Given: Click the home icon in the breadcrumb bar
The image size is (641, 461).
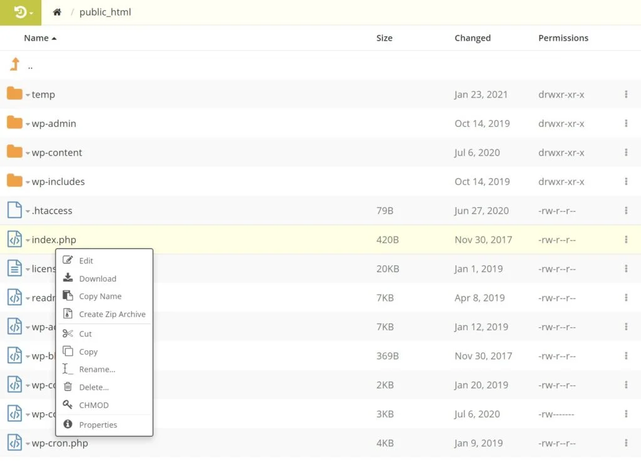Looking at the screenshot, I should click(57, 11).
